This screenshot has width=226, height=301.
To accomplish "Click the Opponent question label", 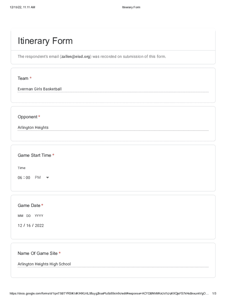I will click(28, 117).
